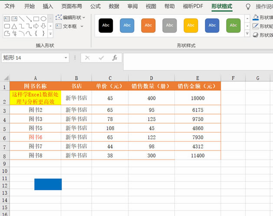Expand the Edit Shape dropdown

(83, 18)
